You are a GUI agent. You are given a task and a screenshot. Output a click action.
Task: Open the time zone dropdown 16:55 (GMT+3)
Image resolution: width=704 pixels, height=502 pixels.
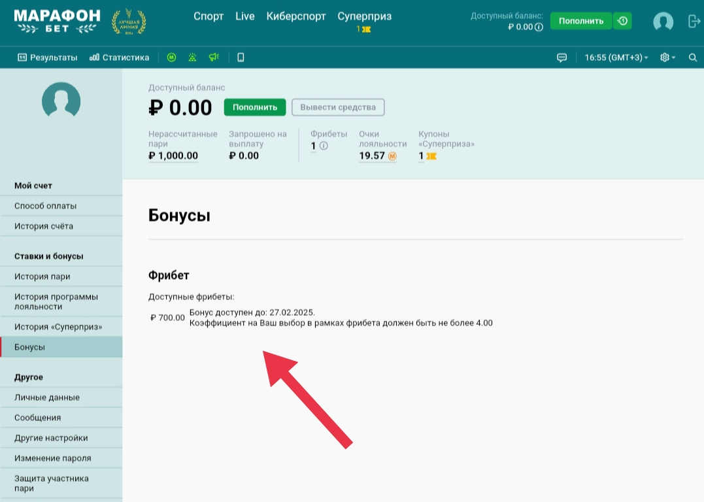(x=616, y=58)
